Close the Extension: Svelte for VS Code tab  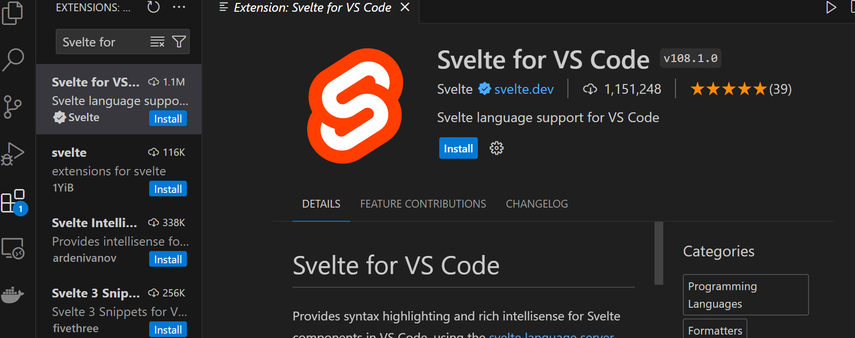405,7
